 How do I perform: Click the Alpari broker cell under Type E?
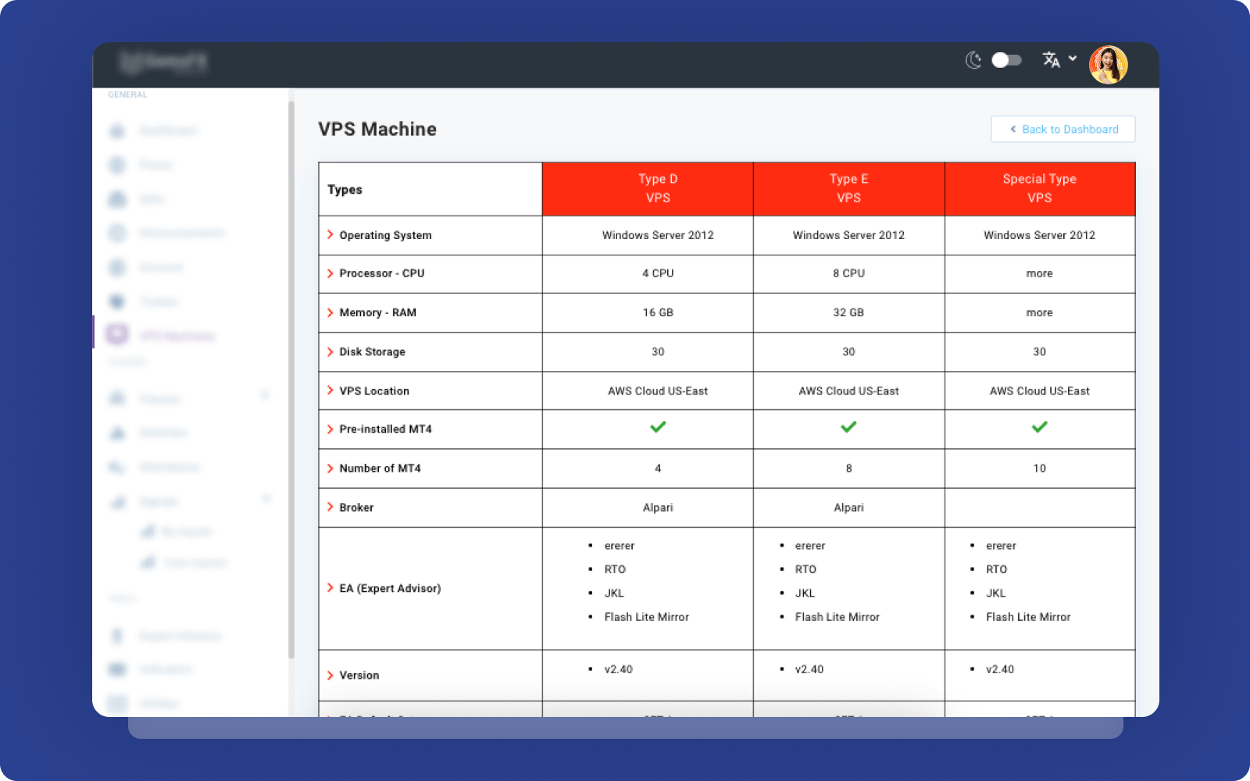click(848, 508)
